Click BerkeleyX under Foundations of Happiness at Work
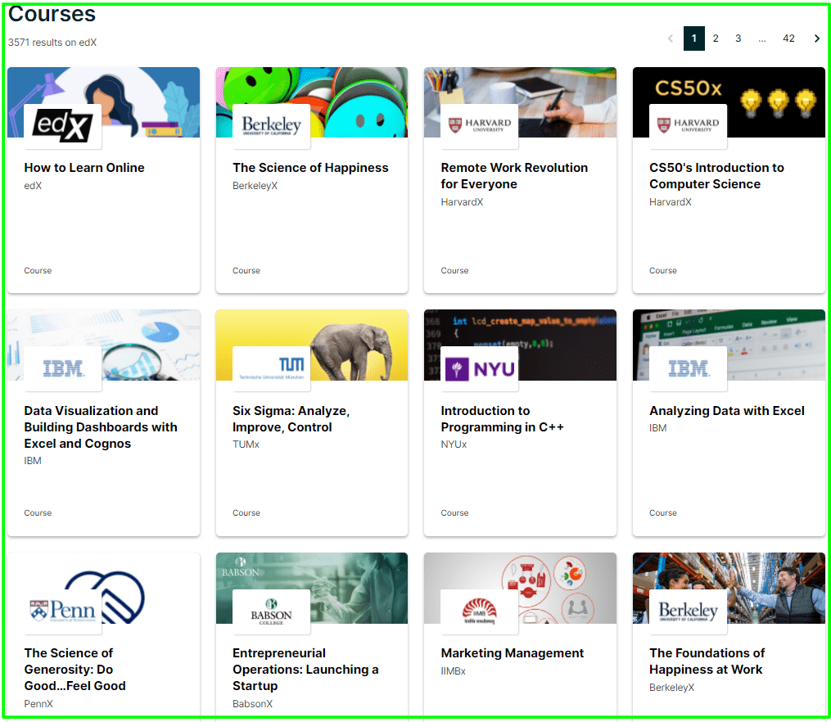Image resolution: width=831 pixels, height=722 pixels. pos(672,688)
